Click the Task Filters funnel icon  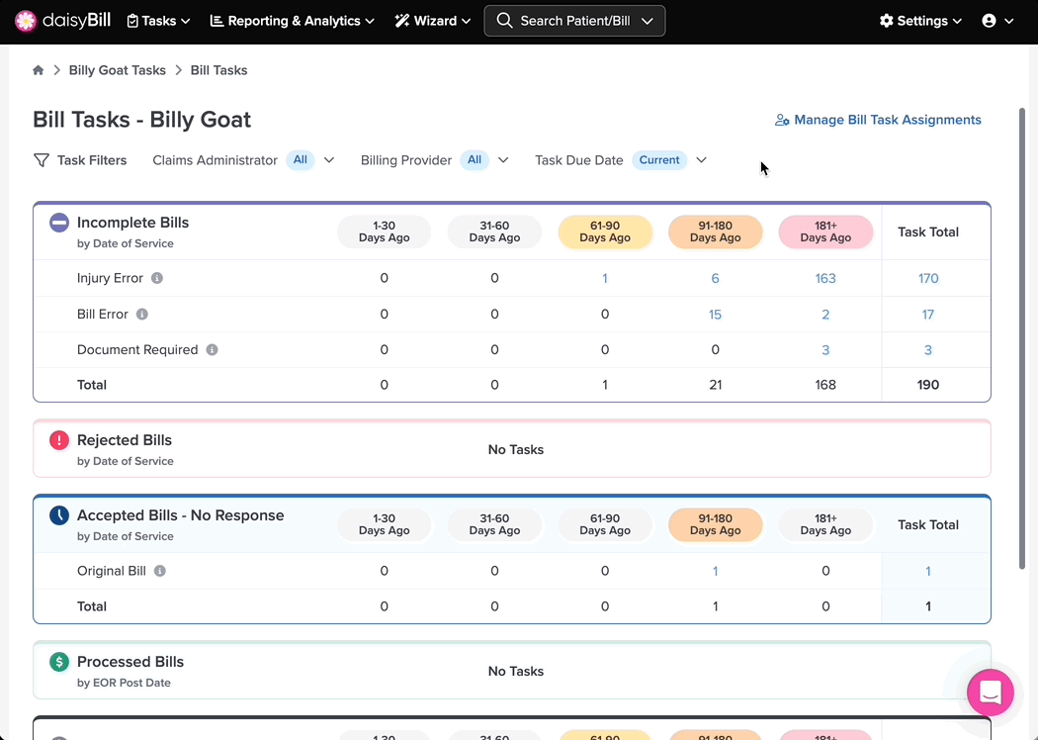coord(42,160)
